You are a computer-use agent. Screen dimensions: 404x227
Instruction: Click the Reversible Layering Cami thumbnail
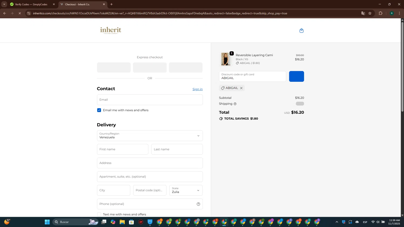226,59
